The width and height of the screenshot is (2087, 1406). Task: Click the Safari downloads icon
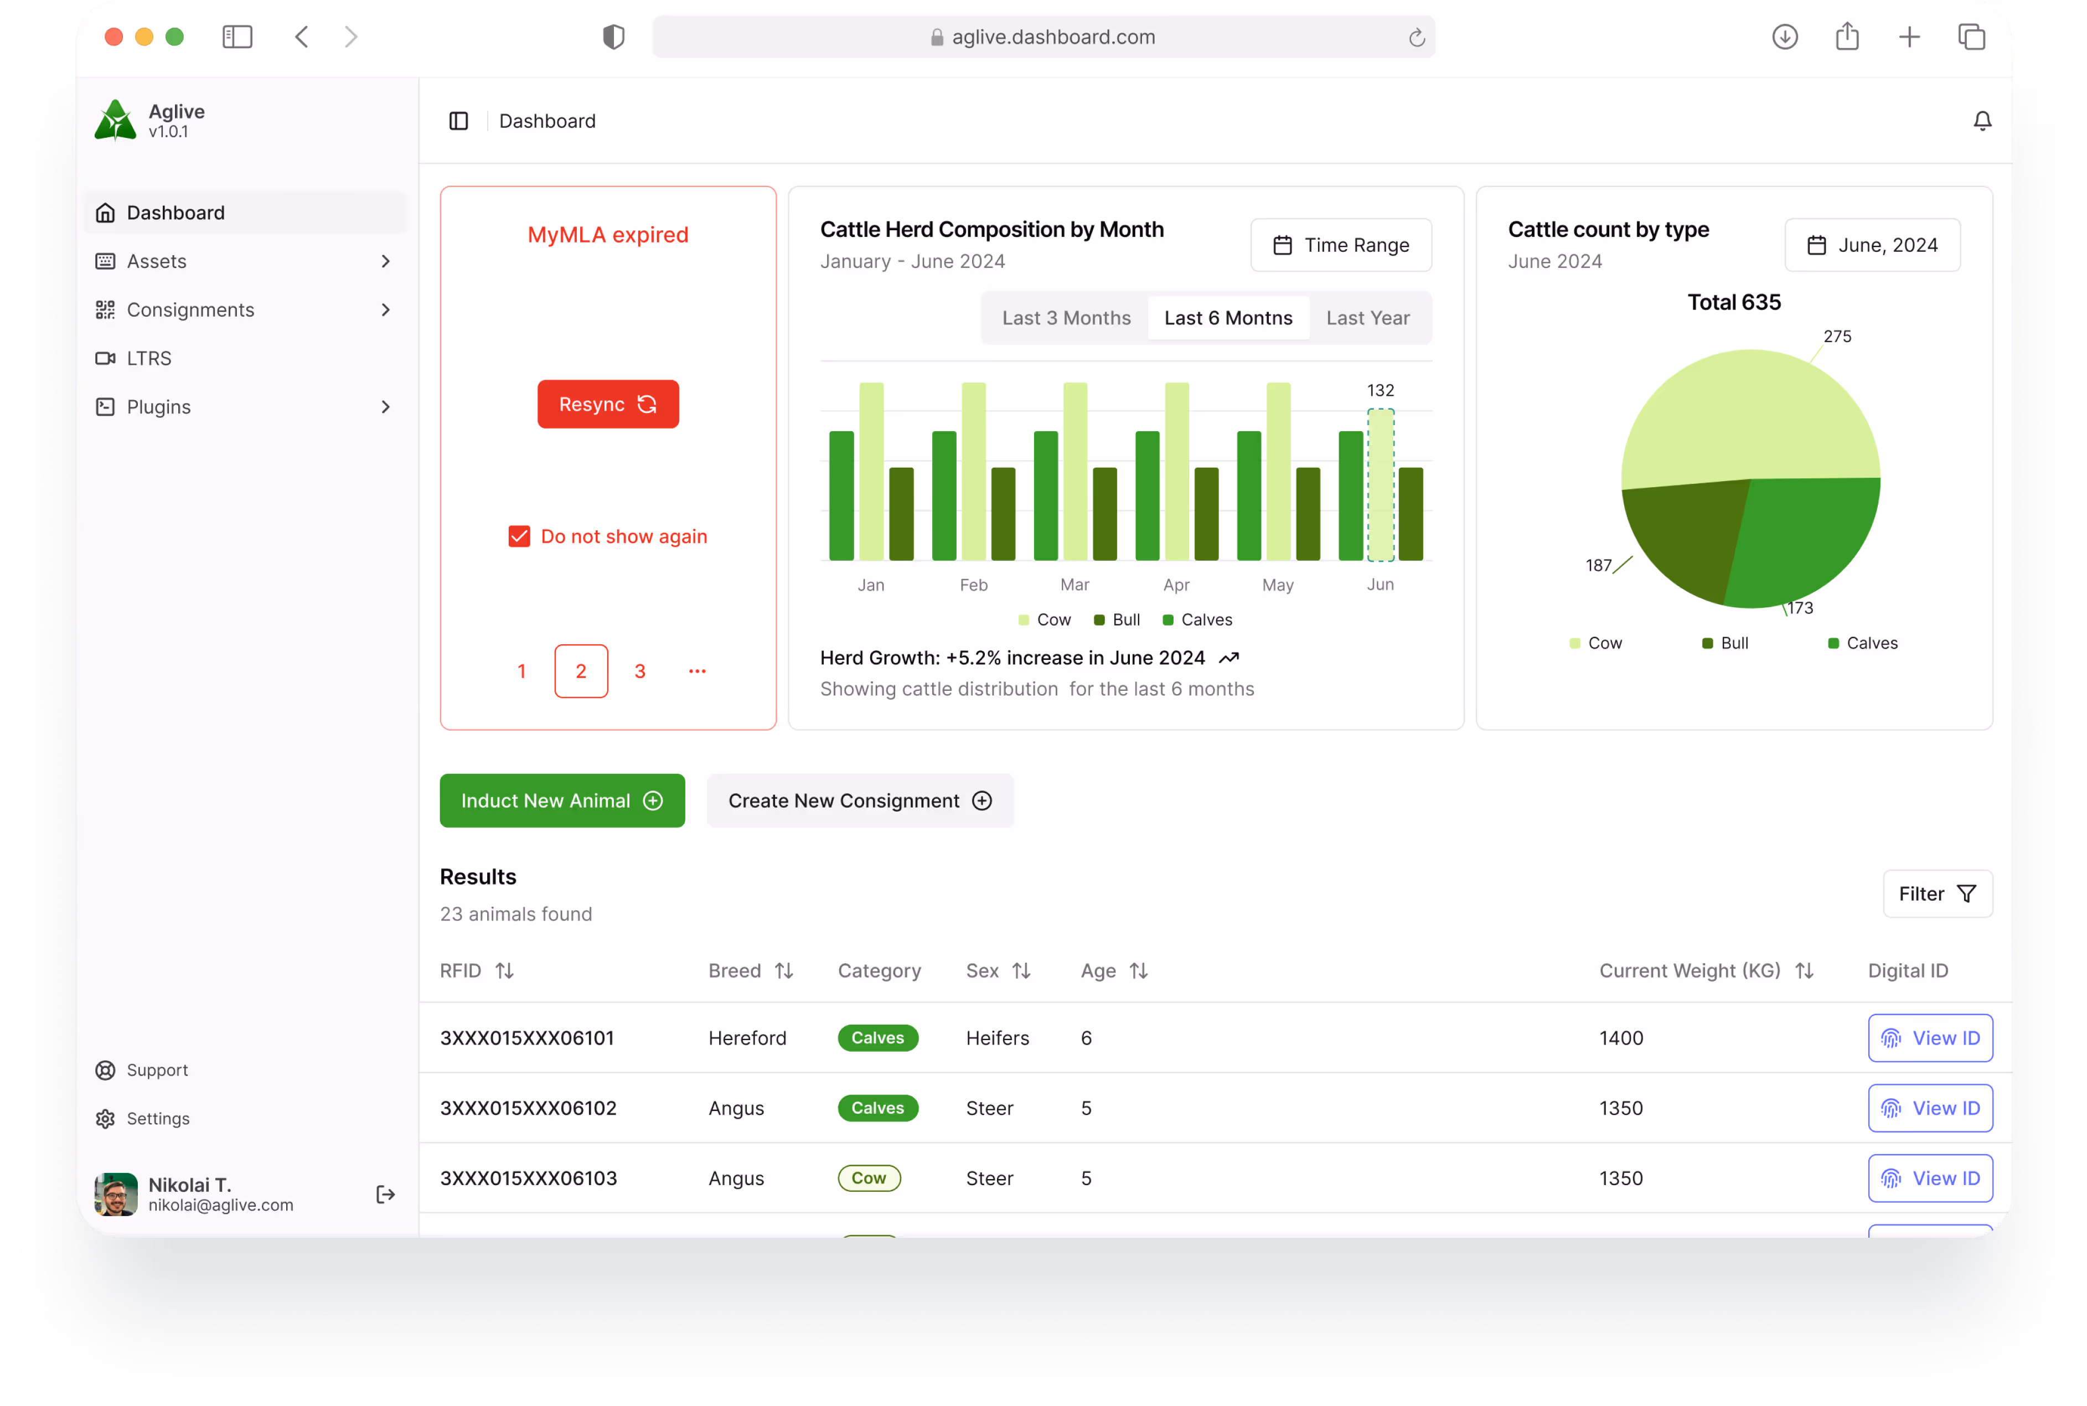click(x=1784, y=37)
